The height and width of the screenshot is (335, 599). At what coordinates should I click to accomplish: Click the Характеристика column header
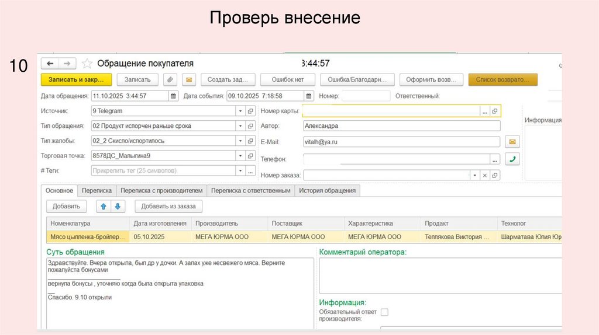383,224
